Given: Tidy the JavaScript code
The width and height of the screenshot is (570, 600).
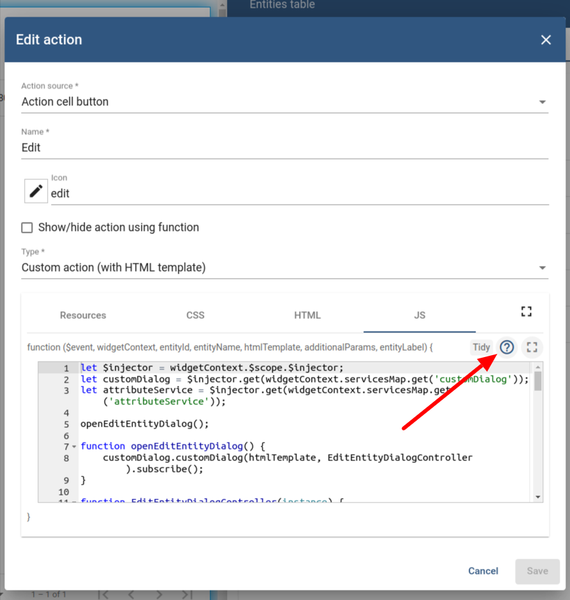Looking at the screenshot, I should click(x=481, y=348).
